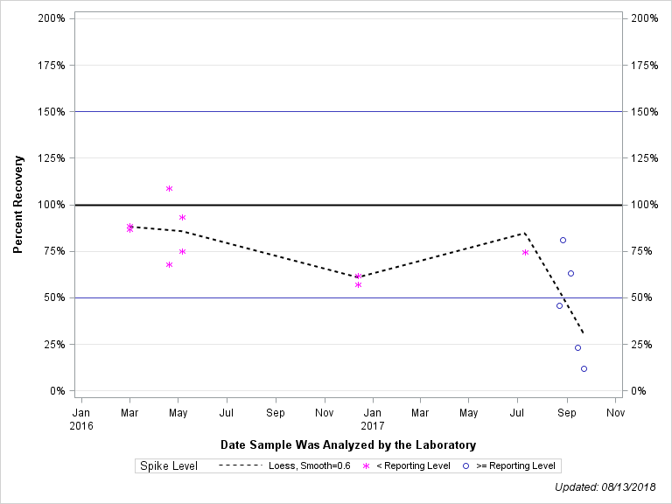
Task: Click the right axis 150% label
Action: 645,112
